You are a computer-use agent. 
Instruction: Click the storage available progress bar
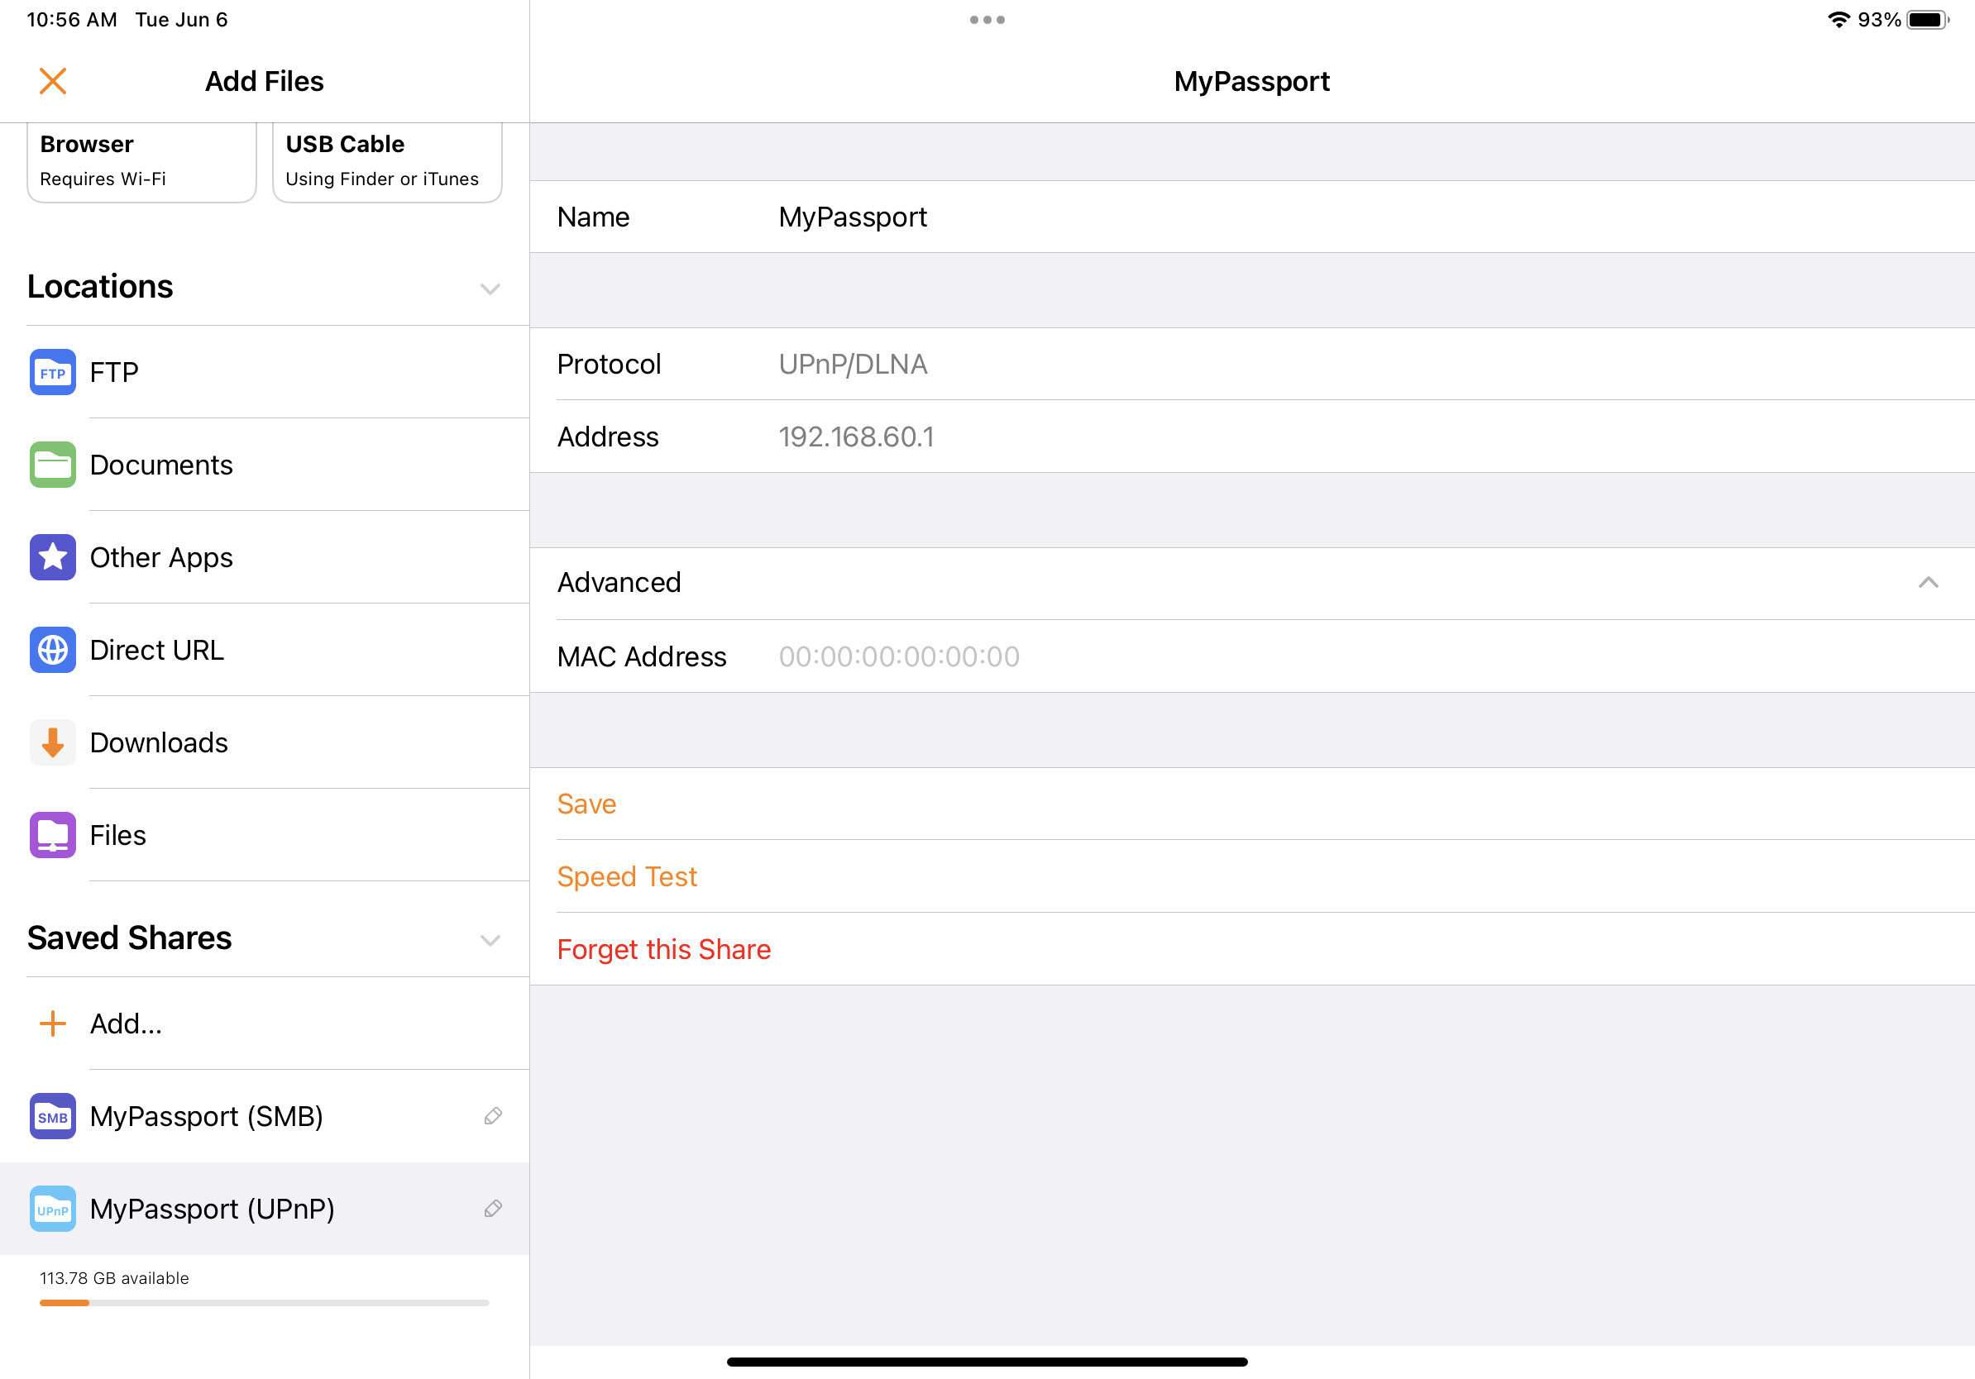pos(264,1303)
